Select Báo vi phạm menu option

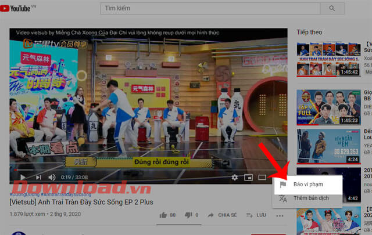[307, 184]
